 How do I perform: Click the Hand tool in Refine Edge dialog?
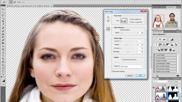(x=108, y=21)
